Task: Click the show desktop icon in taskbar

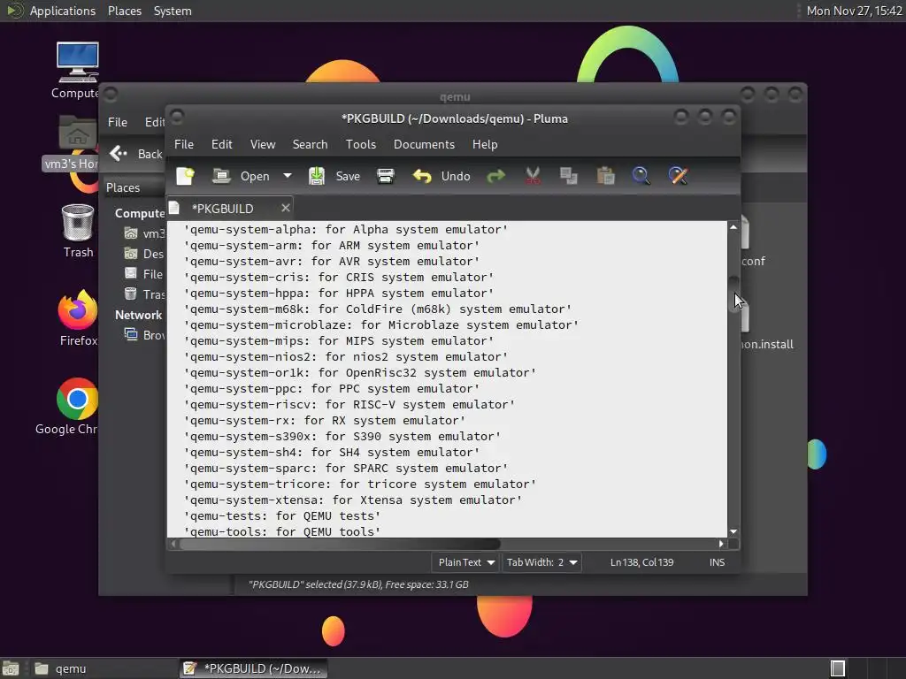Action: point(11,668)
